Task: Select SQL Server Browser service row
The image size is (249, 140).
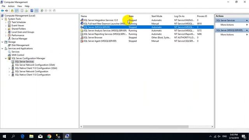Action: pos(147,38)
